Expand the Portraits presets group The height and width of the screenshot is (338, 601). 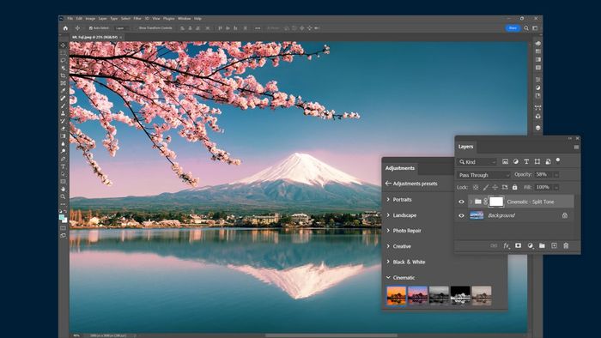coord(388,199)
